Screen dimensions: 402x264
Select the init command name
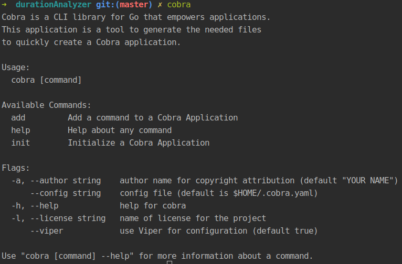(x=20, y=143)
